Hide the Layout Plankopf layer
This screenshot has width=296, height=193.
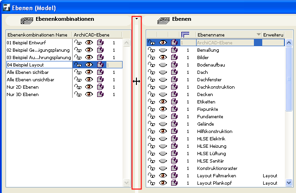163,183
